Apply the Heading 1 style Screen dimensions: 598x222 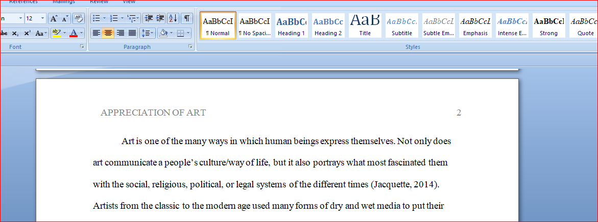tap(291, 25)
